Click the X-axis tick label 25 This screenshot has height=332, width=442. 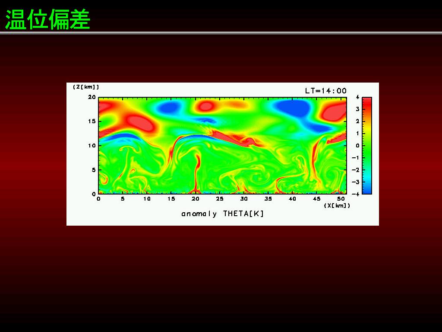(220, 199)
